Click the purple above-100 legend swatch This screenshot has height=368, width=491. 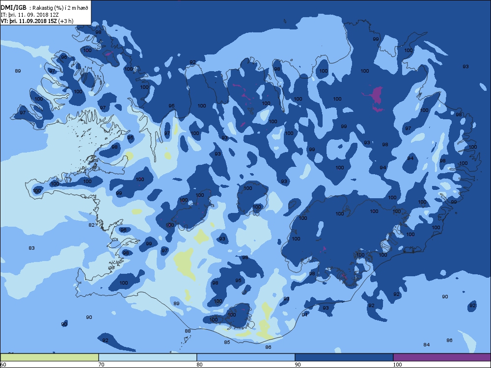[442, 357]
